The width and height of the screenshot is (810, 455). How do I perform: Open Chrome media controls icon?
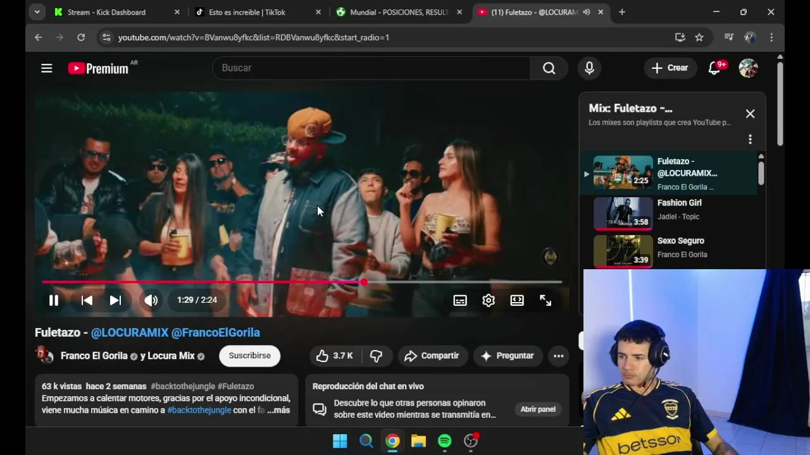729,37
